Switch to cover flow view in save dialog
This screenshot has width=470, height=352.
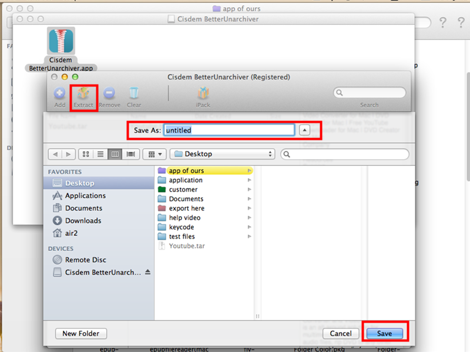pos(130,155)
